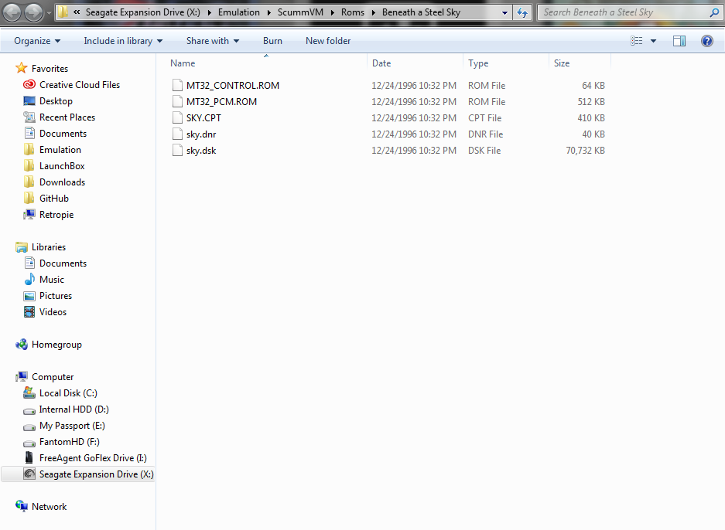Create a New folder
Screen dimensions: 725x530
click(x=328, y=41)
